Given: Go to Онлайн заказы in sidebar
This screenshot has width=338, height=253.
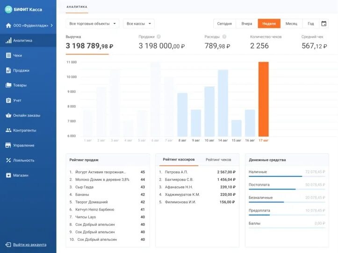Looking at the screenshot, I should coord(28,115).
